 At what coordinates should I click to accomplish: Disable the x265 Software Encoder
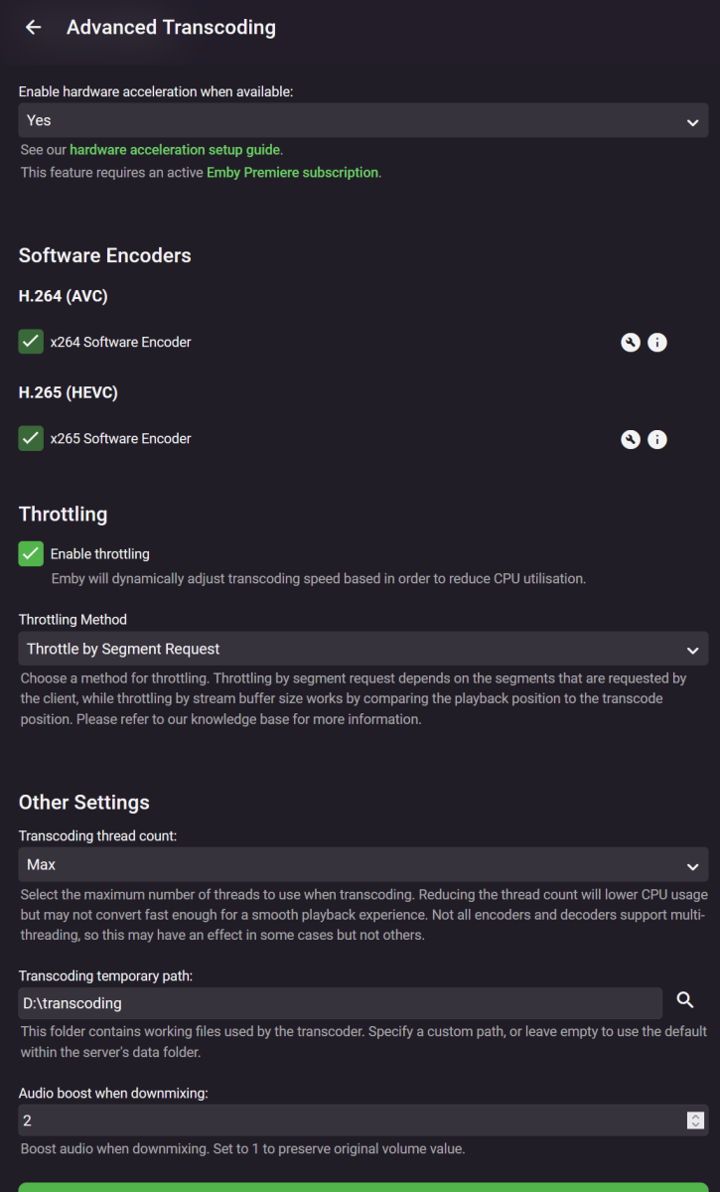30,438
